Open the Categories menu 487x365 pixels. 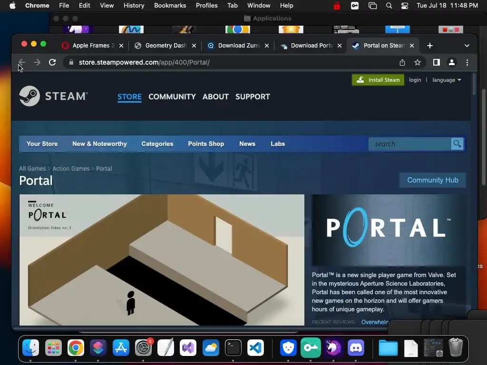coord(157,144)
